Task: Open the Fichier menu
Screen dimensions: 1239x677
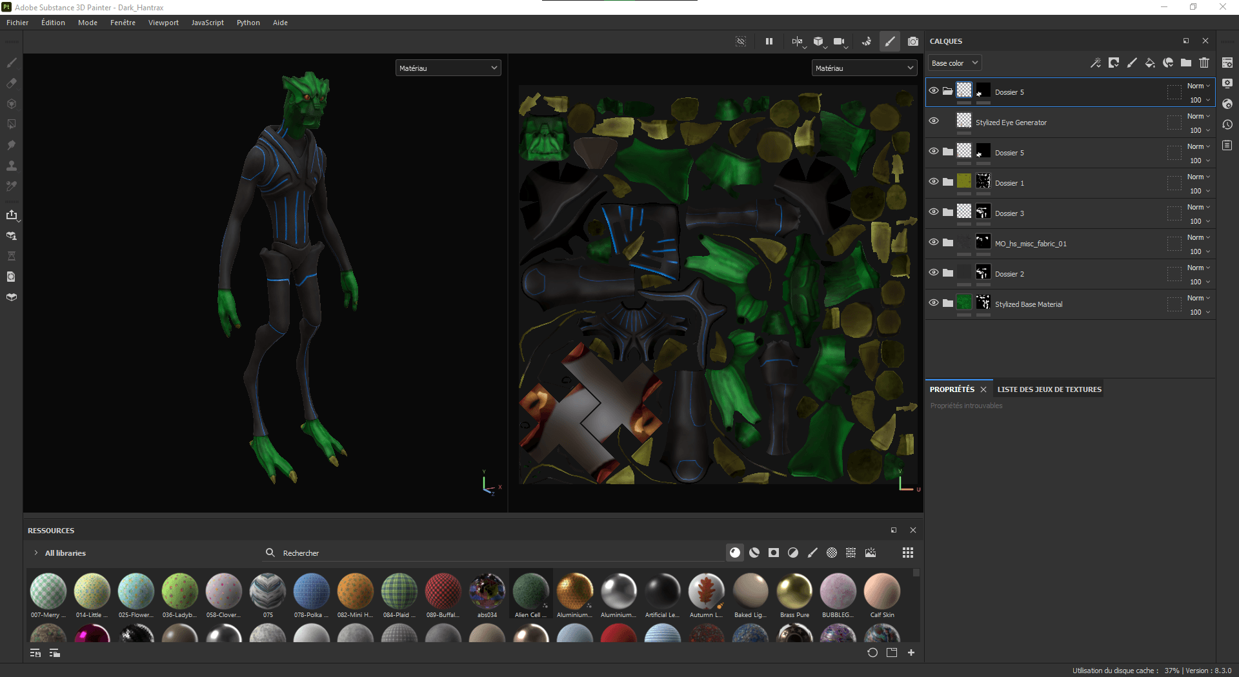Action: (x=17, y=23)
